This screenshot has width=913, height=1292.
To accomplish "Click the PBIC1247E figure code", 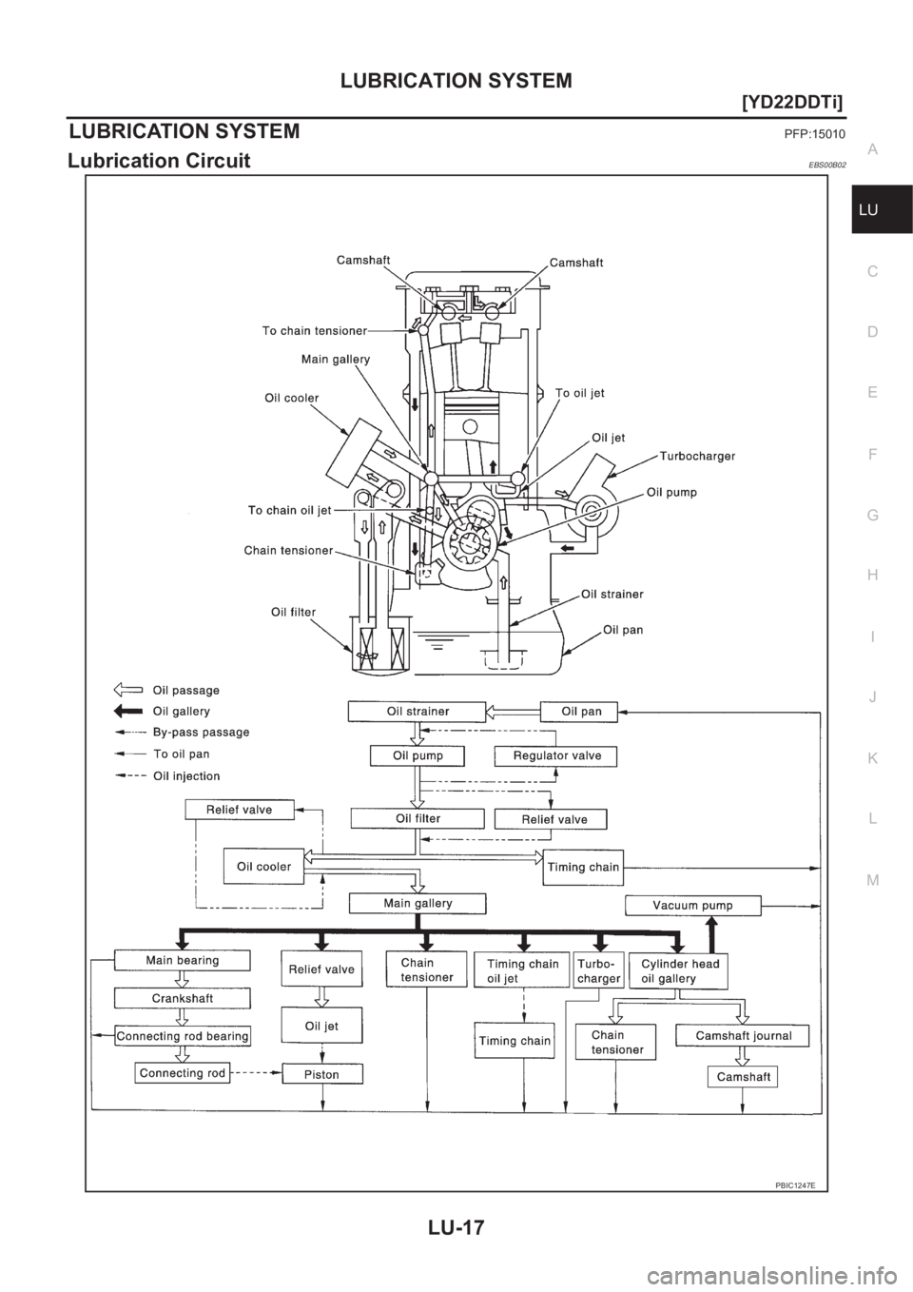I will pos(795,1184).
